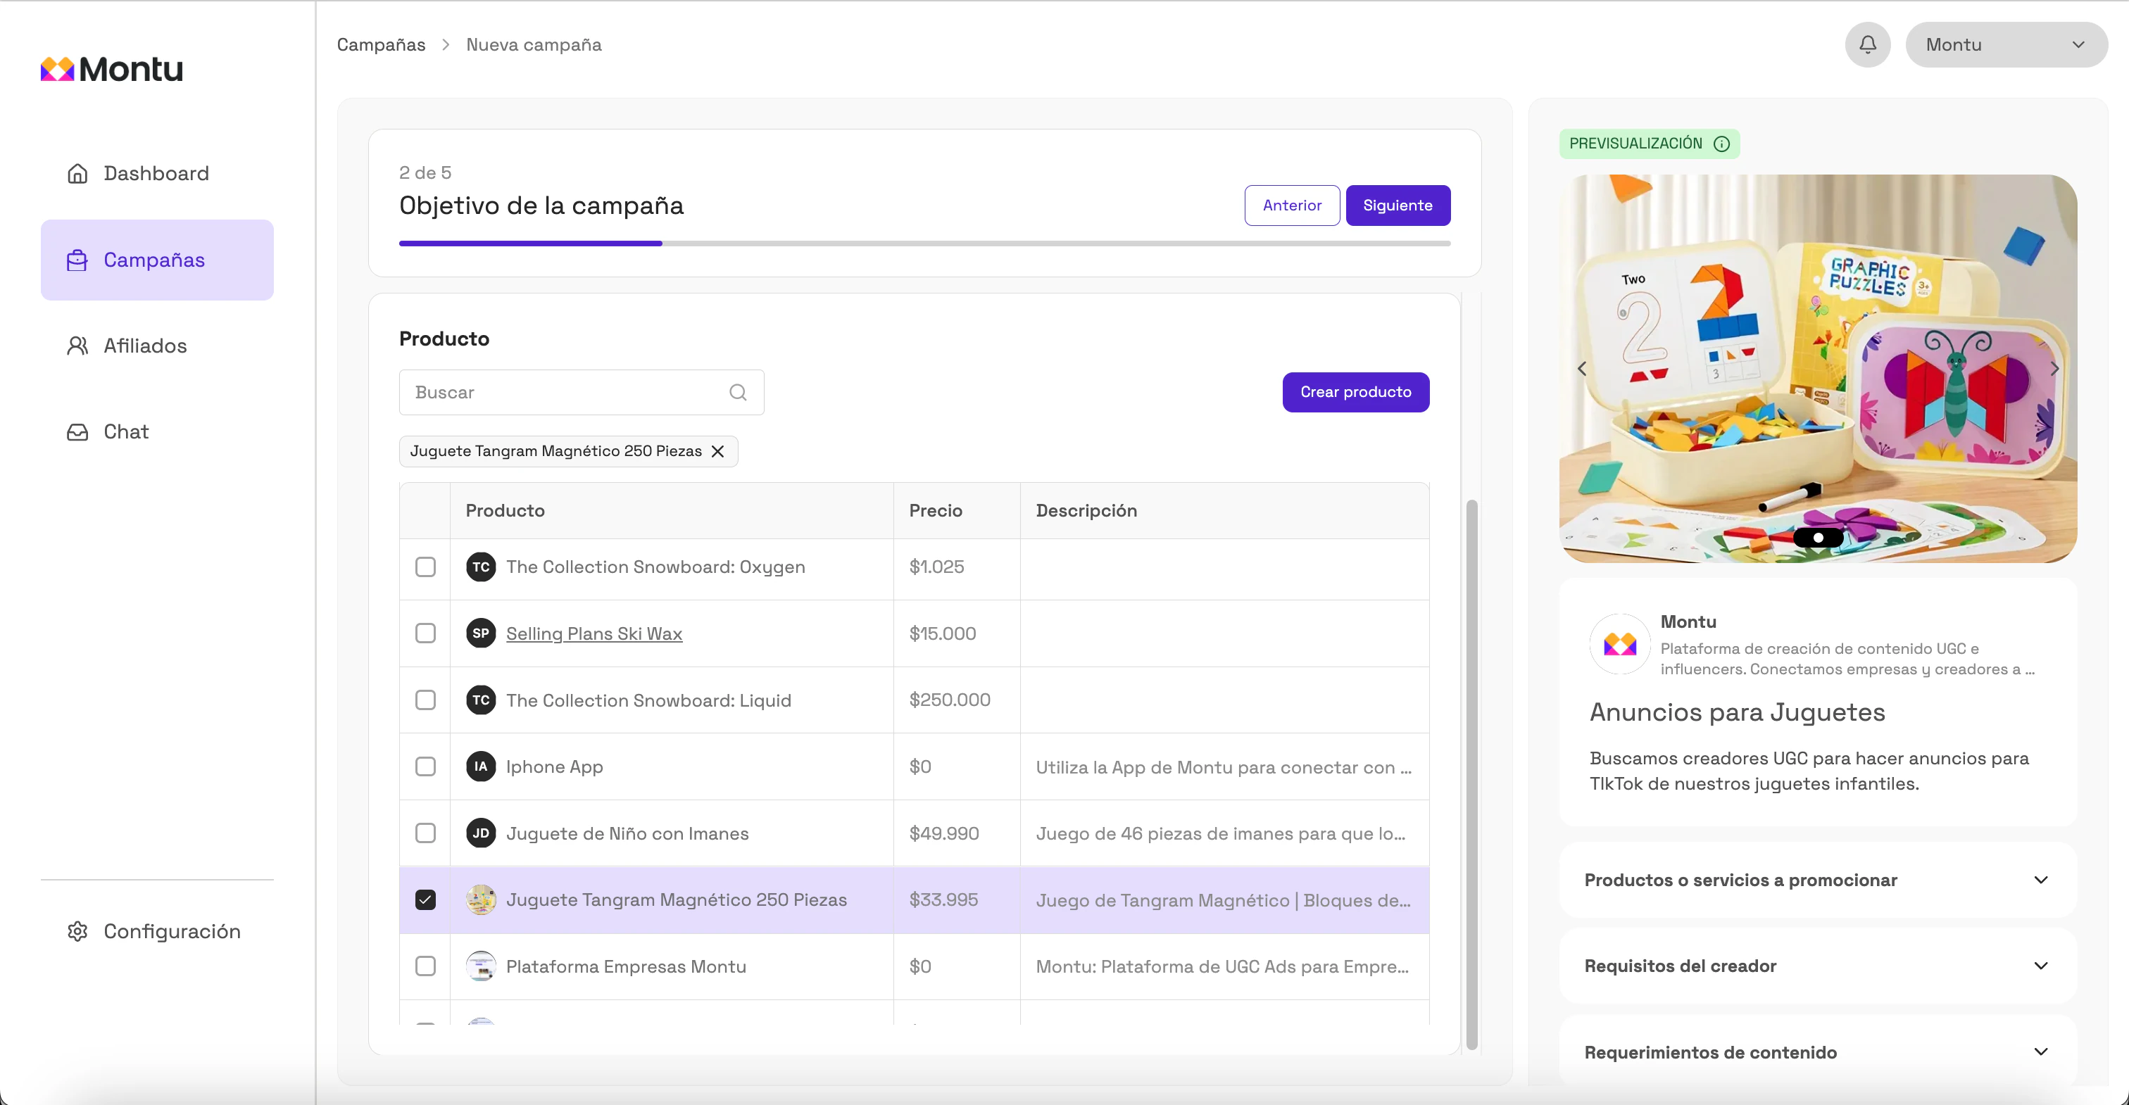The height and width of the screenshot is (1105, 2129).
Task: Uncheck the Juguete Tangram Magnético 250 Piezas checkbox
Action: coord(426,899)
